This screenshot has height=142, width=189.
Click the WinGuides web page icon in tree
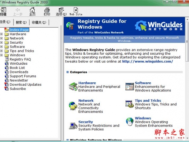point(7,63)
